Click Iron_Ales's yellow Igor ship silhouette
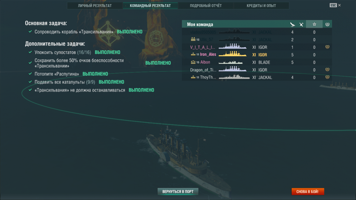The width and height of the screenshot is (356, 200). point(233,54)
